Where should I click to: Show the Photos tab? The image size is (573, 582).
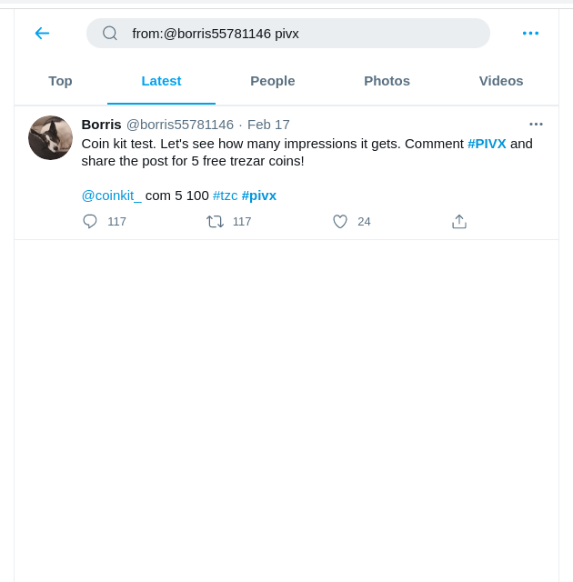coord(387,81)
